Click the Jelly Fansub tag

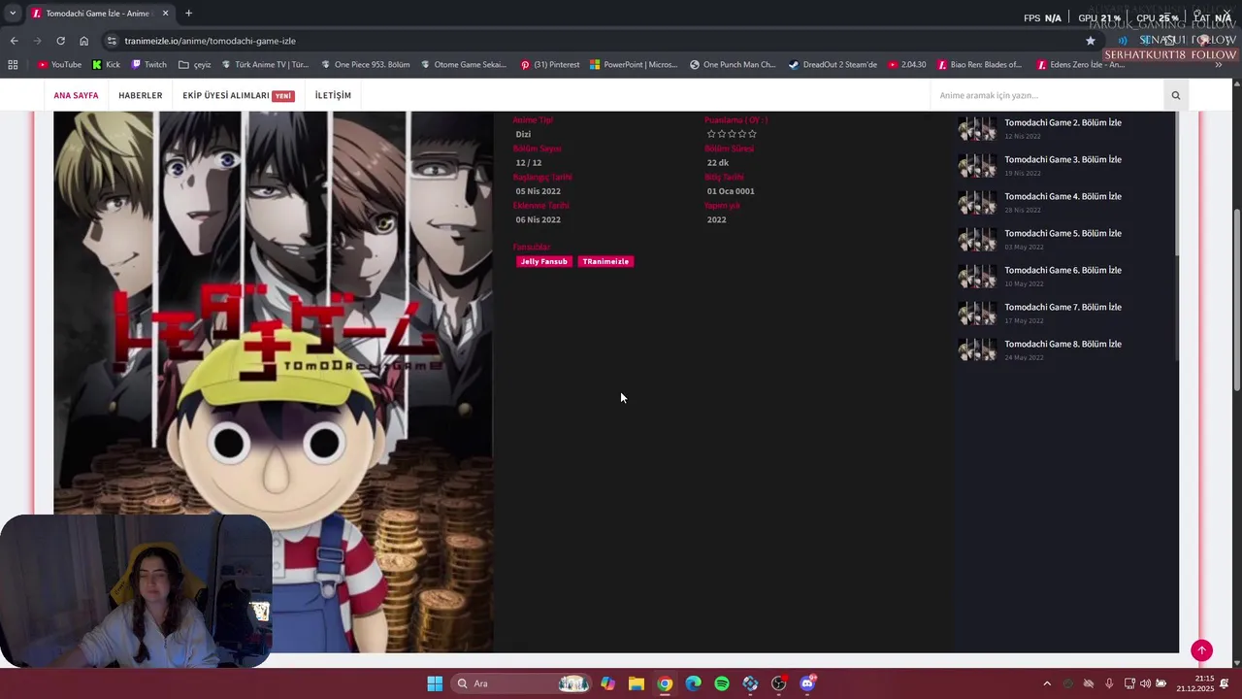click(x=543, y=261)
